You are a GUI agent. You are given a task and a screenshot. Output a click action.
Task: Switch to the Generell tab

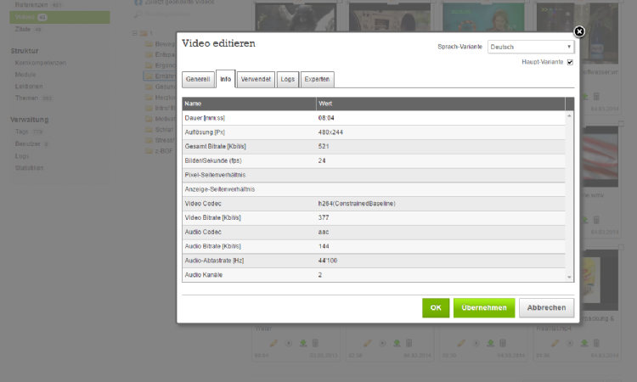[x=197, y=79]
